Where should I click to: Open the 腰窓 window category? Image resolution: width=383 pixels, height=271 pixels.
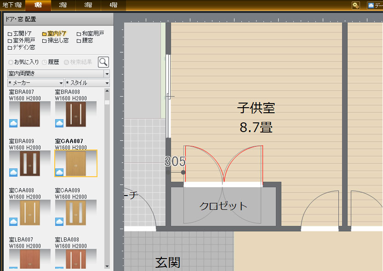[x=85, y=40]
